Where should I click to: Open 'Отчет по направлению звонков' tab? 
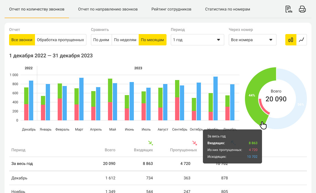pyautogui.click(x=108, y=9)
